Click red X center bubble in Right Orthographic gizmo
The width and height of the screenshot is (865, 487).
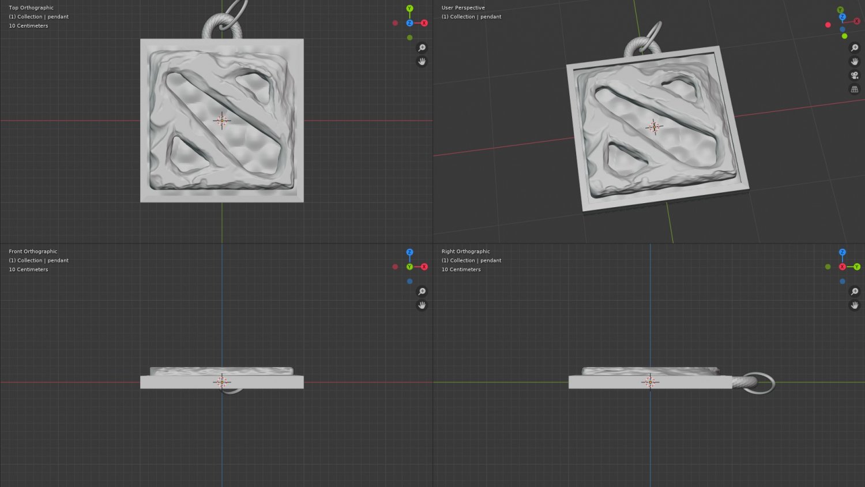843,267
